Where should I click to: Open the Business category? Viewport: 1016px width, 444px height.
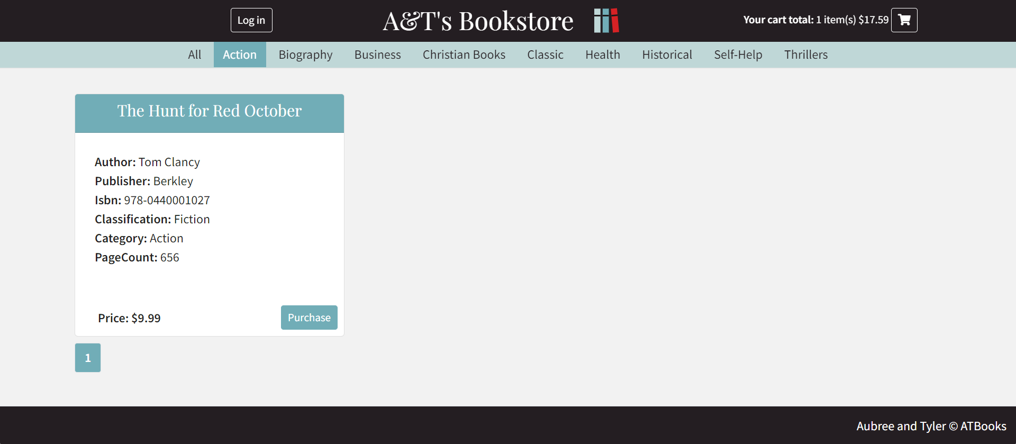click(x=378, y=55)
